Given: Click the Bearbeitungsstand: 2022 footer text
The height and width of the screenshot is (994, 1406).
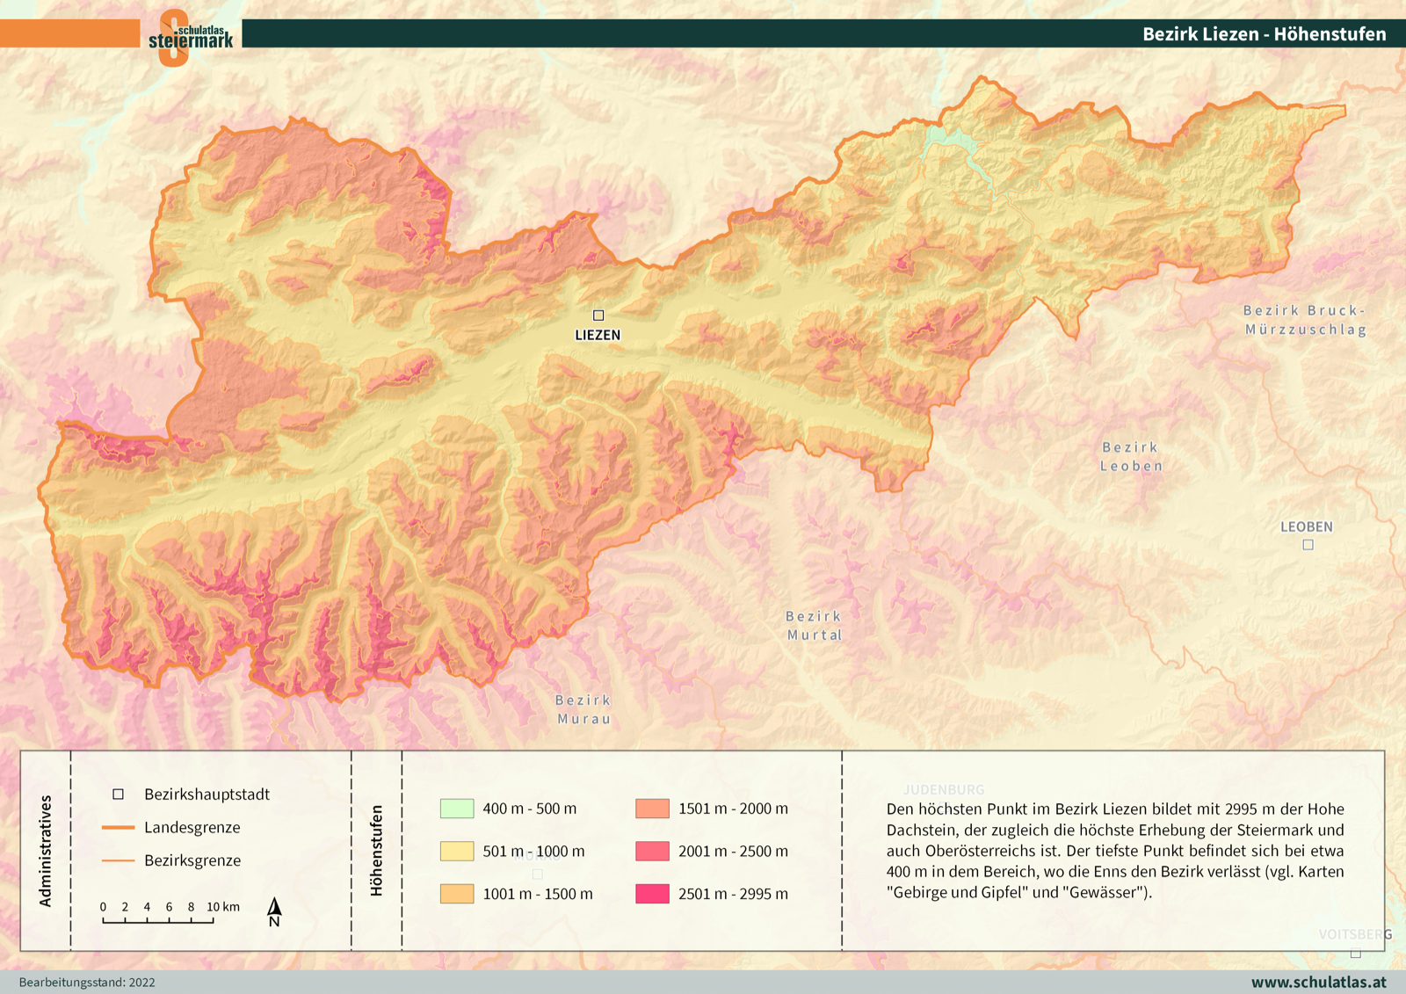Looking at the screenshot, I should pos(87,983).
